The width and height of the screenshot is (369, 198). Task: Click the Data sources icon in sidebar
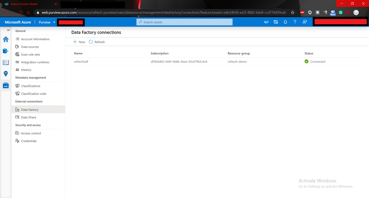[x=17, y=47]
